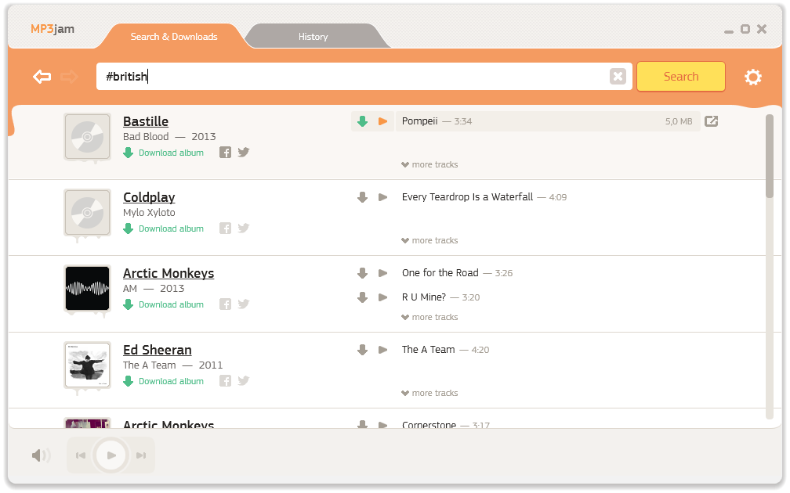The image size is (790, 493).
Task: Play the Pompeii track
Action: [x=383, y=121]
